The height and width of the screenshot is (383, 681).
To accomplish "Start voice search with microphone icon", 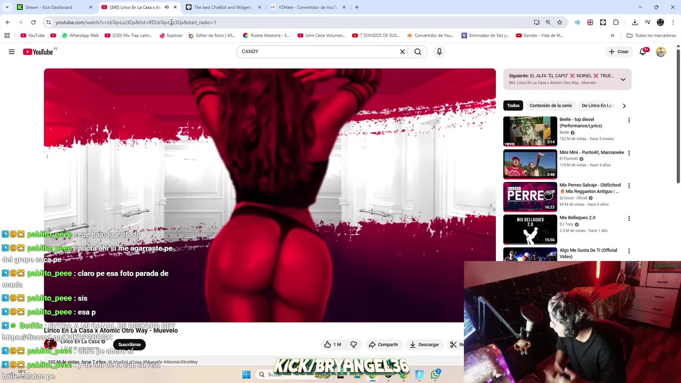I will (x=439, y=52).
